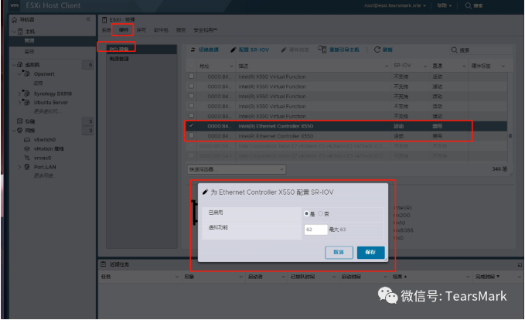
Task: Open the Help menu in header
Action: (x=445, y=5)
